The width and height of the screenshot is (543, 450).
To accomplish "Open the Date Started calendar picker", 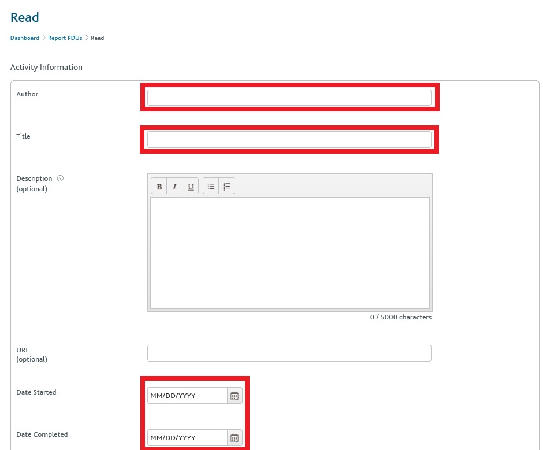I will 235,396.
